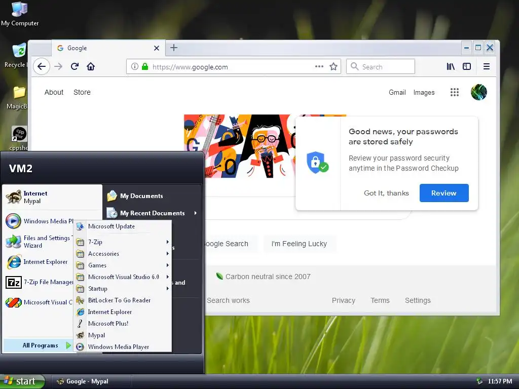Viewport: 519px width, 389px height.
Task: Open the Terms footer link
Action: coord(380,300)
